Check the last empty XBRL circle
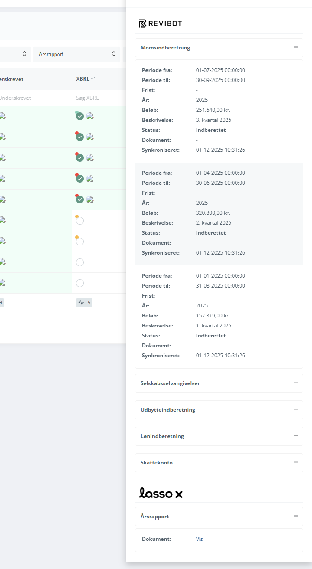The image size is (312, 569). 80,283
